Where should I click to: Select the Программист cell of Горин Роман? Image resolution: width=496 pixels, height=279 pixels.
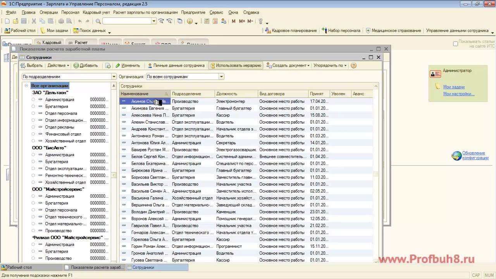click(236, 246)
